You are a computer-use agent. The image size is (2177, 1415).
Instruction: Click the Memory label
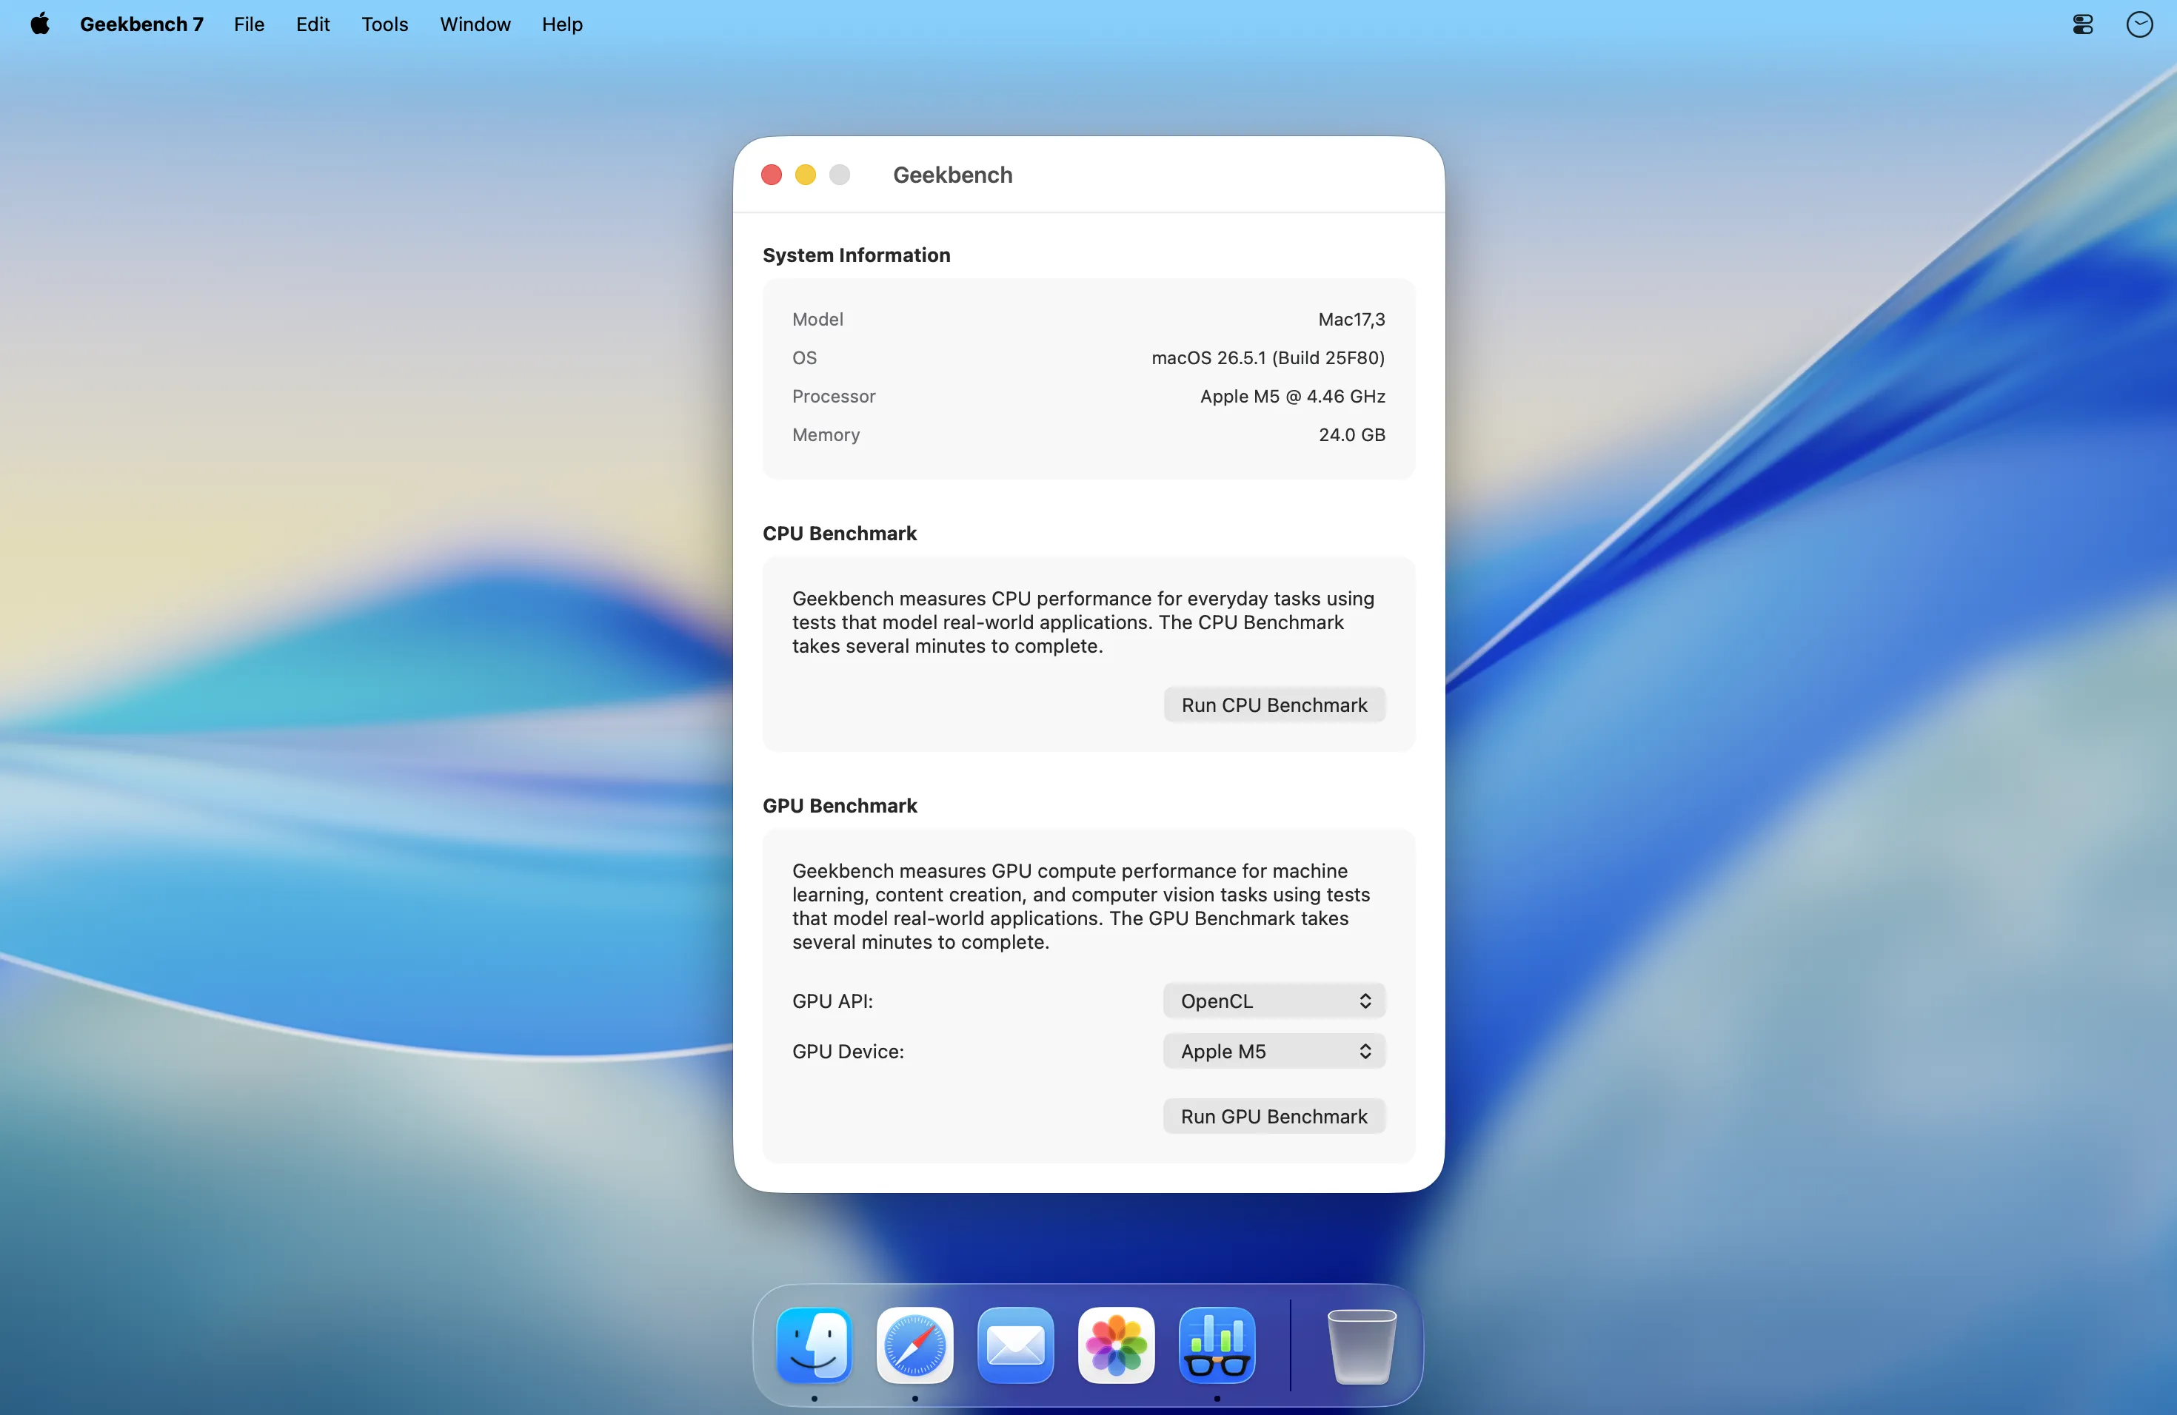tap(825, 434)
